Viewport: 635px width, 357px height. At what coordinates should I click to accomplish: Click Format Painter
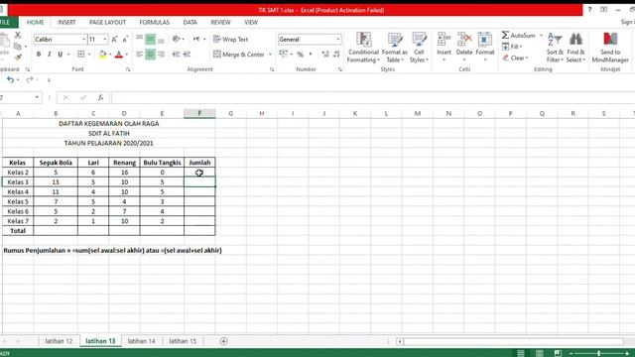pos(18,58)
